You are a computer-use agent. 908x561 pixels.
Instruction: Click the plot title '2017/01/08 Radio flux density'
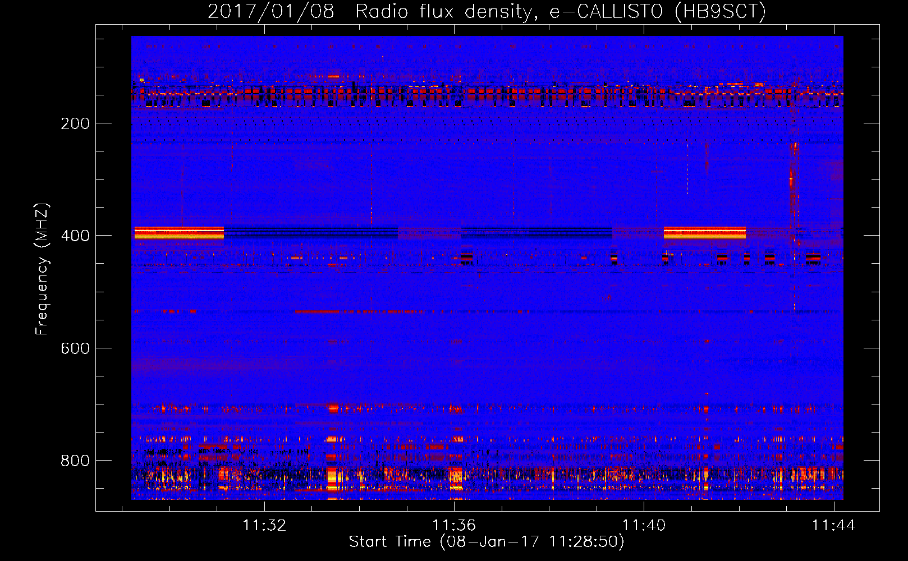click(x=487, y=11)
